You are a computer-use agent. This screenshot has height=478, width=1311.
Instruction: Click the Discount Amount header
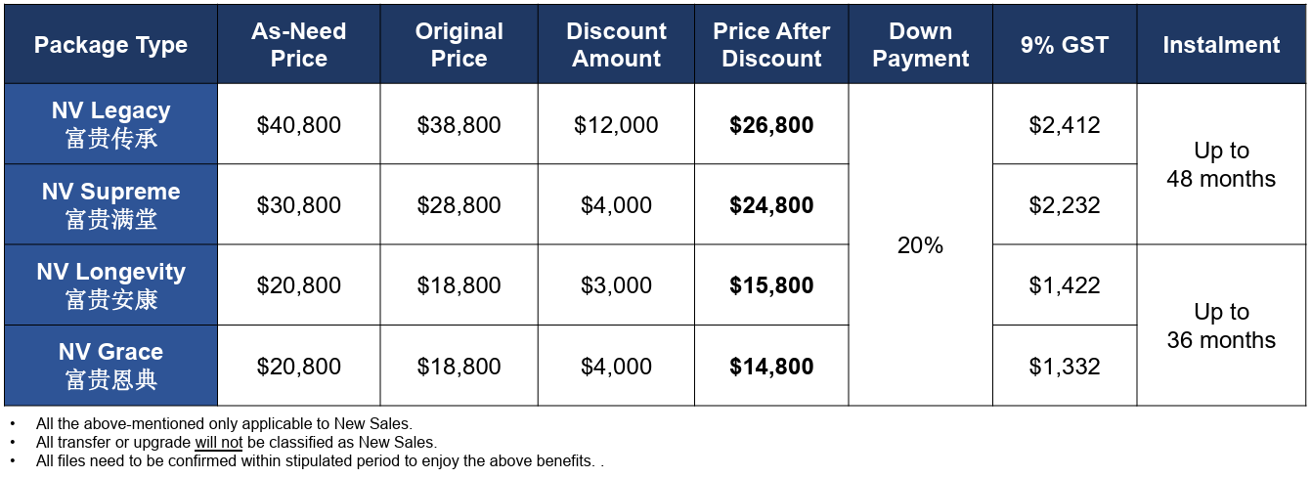(x=616, y=45)
